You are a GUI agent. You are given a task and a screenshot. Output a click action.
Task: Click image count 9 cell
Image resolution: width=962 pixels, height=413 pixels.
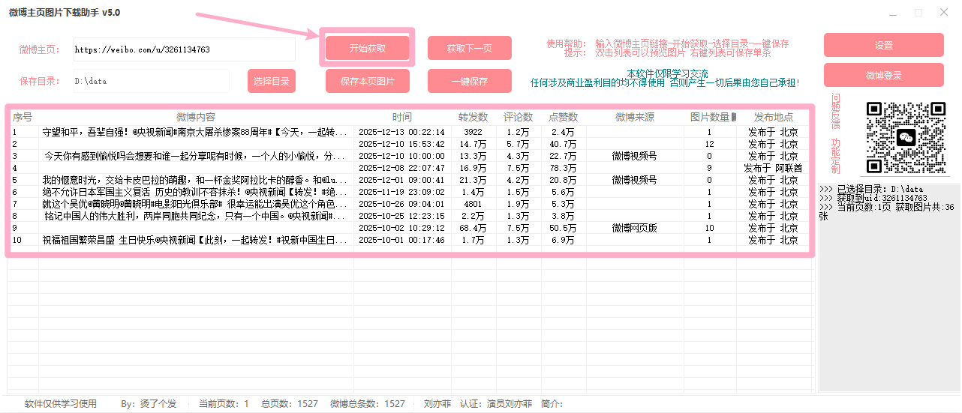click(x=710, y=168)
